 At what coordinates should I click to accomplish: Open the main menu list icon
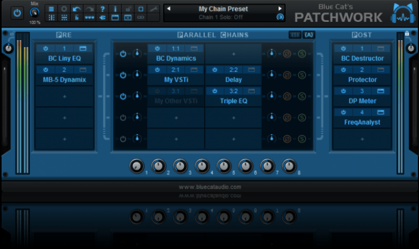pyautogui.click(x=52, y=9)
